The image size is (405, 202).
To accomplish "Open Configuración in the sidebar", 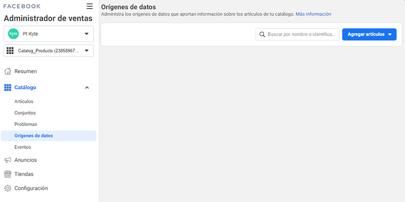I will pyautogui.click(x=31, y=188).
